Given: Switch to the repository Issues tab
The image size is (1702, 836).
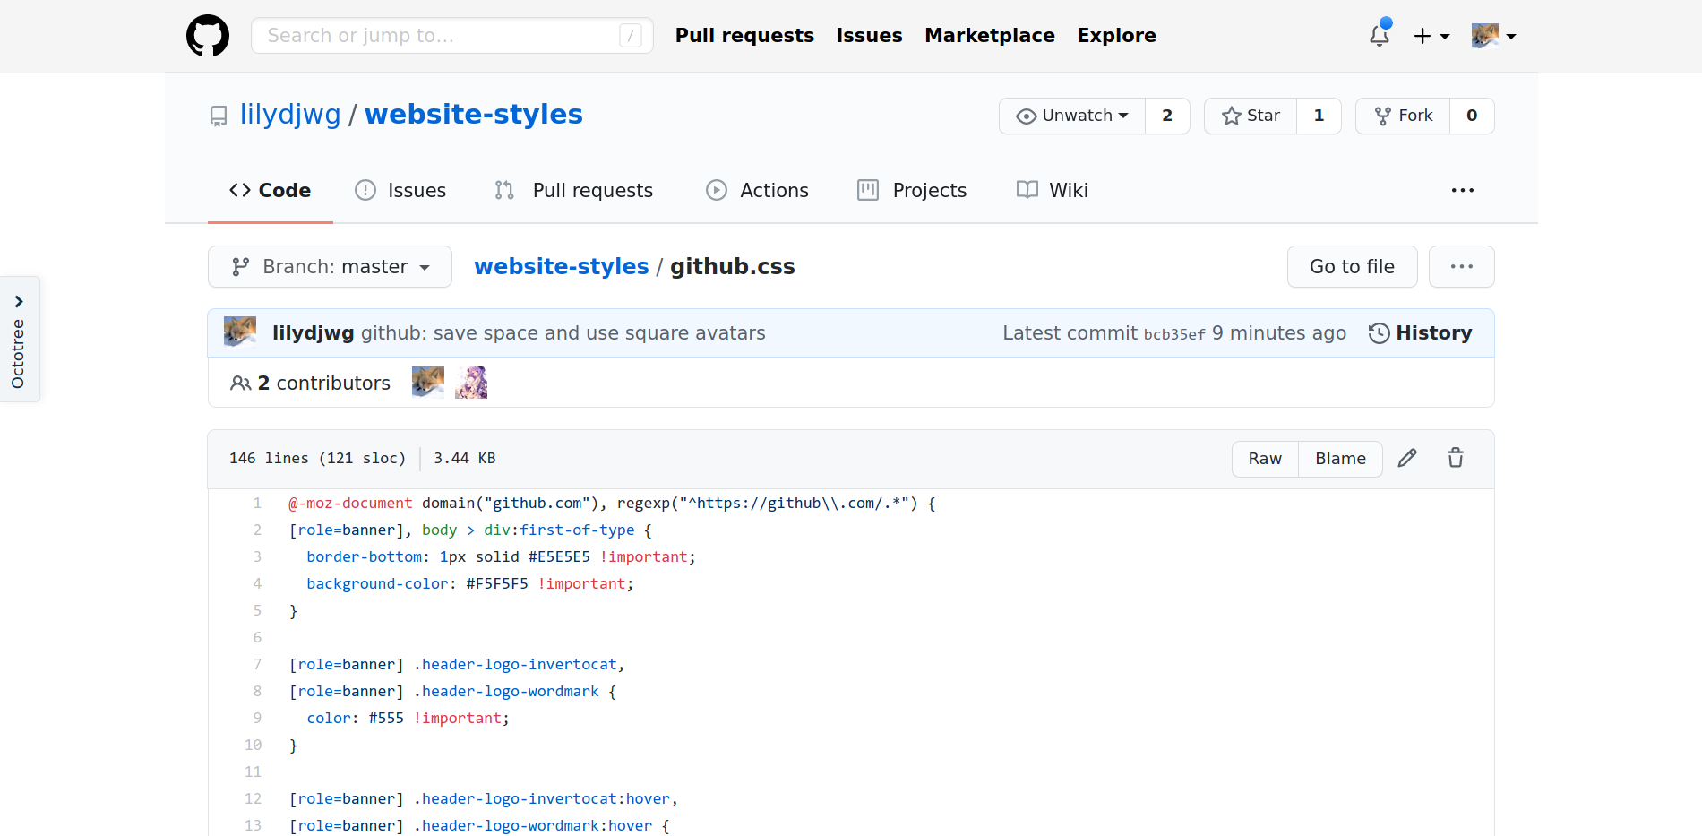Looking at the screenshot, I should [x=400, y=190].
